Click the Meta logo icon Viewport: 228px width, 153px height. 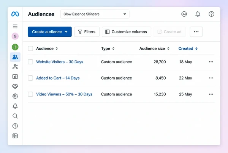(x=15, y=14)
